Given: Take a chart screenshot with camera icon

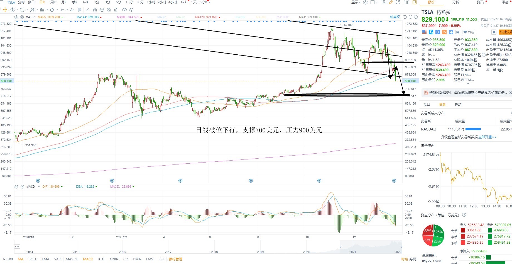Looking at the screenshot, I should click(384, 2).
